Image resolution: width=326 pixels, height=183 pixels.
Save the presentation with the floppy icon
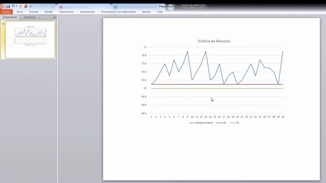coord(8,6)
